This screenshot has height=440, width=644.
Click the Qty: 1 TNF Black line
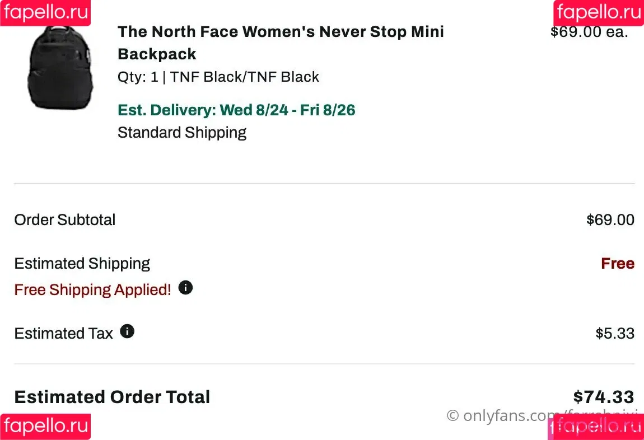point(218,77)
